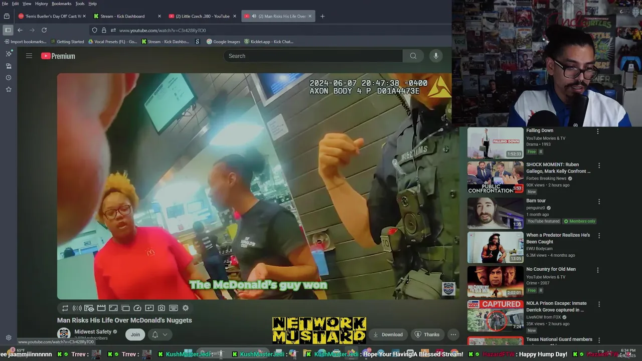The width and height of the screenshot is (642, 361).
Task: Open the volume booster icon below the player
Action: (77, 308)
